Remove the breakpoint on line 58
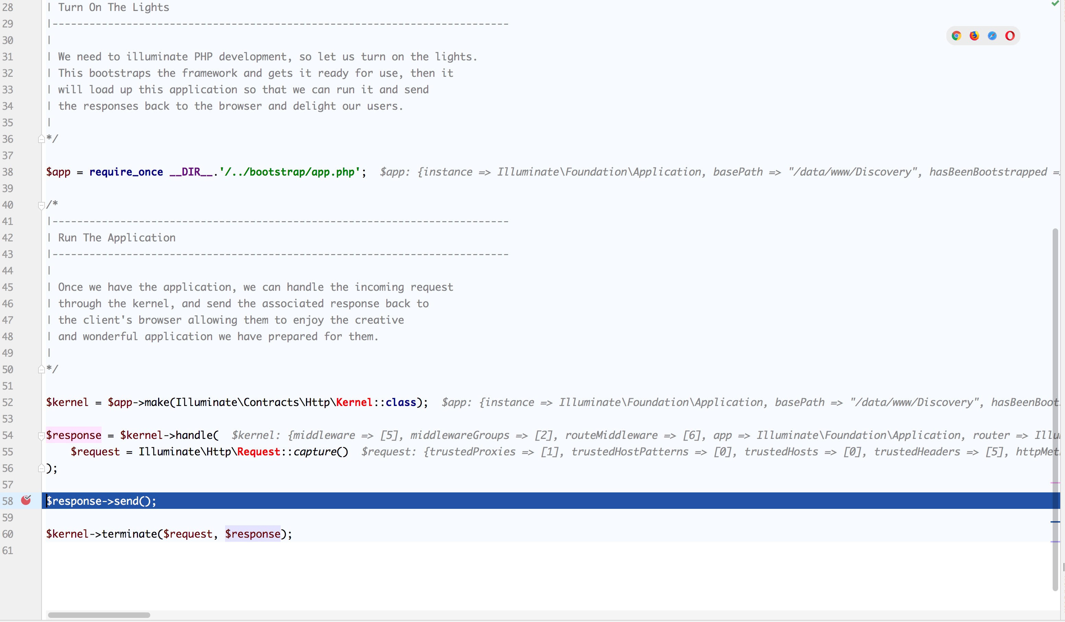The height and width of the screenshot is (622, 1065). [x=26, y=500]
